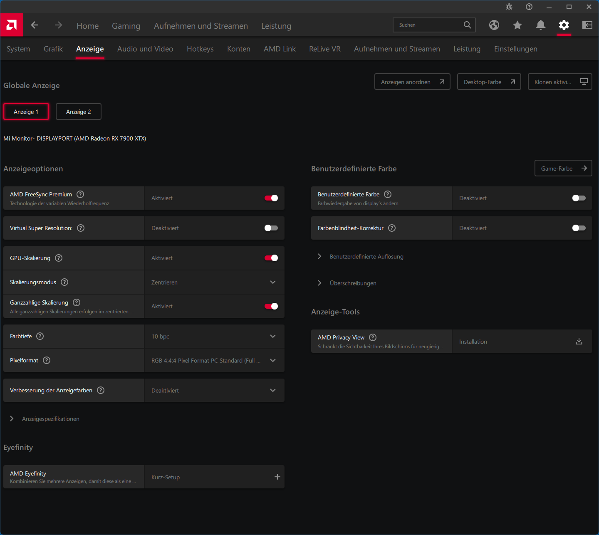599x535 pixels.
Task: Select the Anzeige 1 button
Action: [26, 111]
